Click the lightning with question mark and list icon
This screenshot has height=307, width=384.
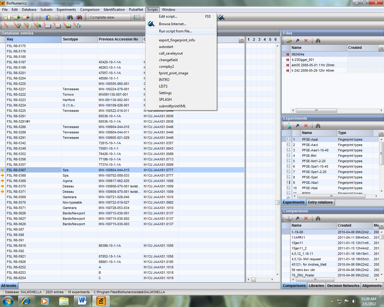coord(27,25)
